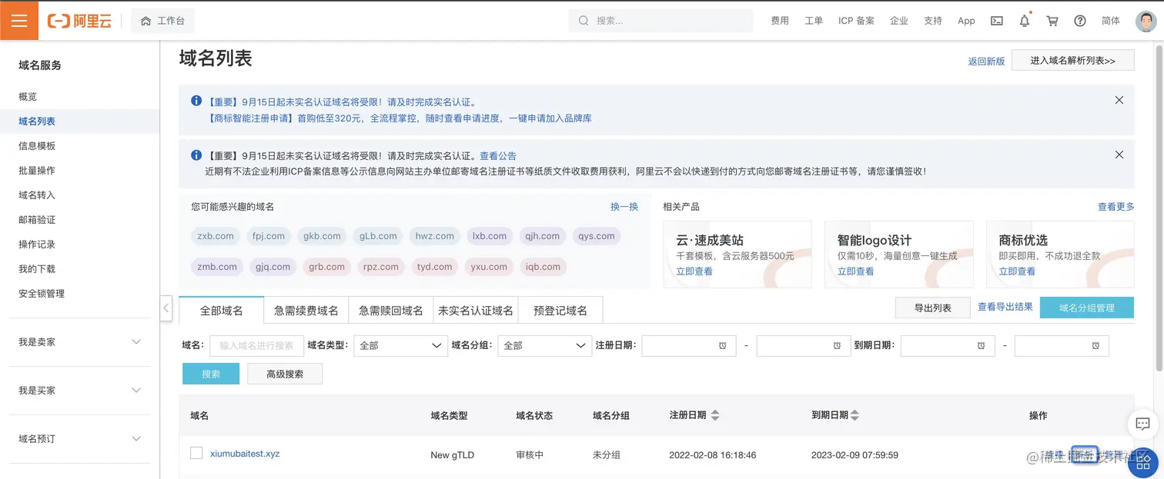This screenshot has width=1164, height=479.
Task: Click the Alibaba Cloud 阿里云 logo
Action: pyautogui.click(x=79, y=21)
